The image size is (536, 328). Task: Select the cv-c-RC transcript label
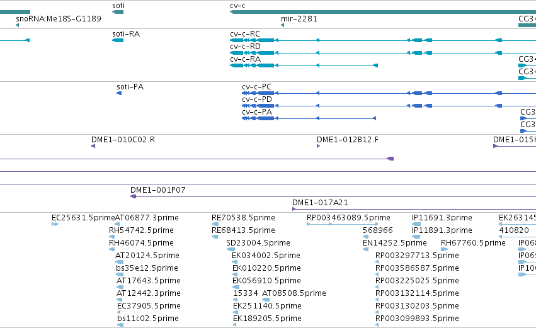(245, 34)
